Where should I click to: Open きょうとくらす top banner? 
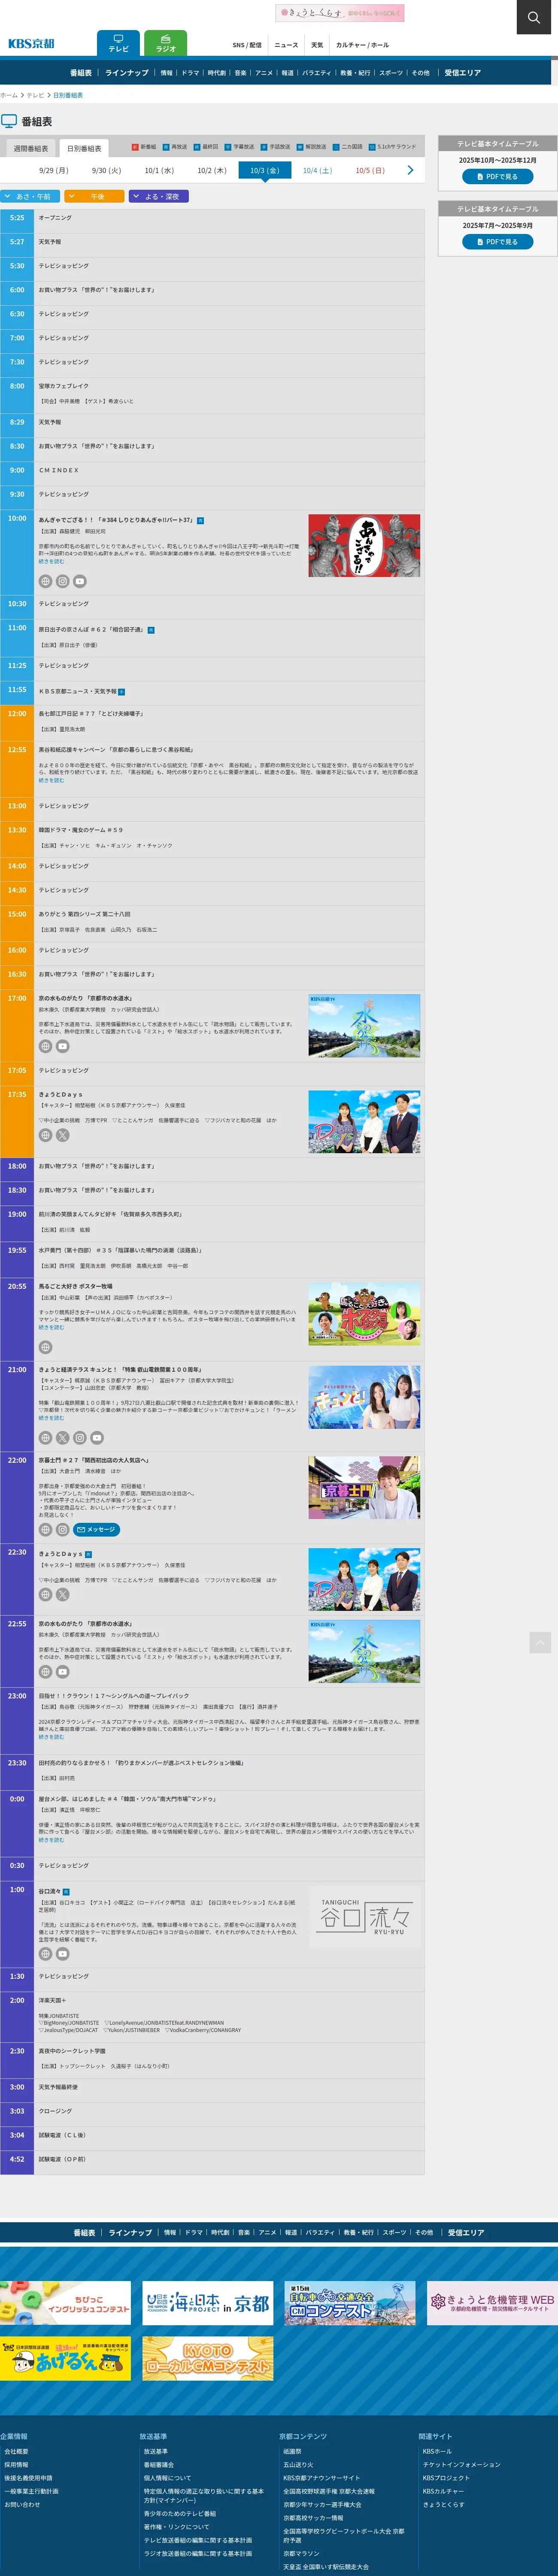[x=340, y=13]
